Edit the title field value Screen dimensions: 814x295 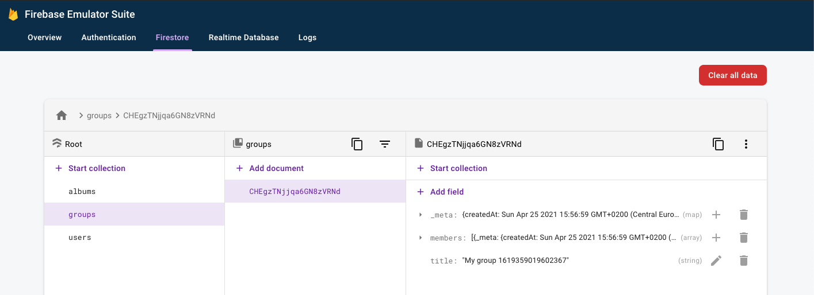pyautogui.click(x=716, y=261)
